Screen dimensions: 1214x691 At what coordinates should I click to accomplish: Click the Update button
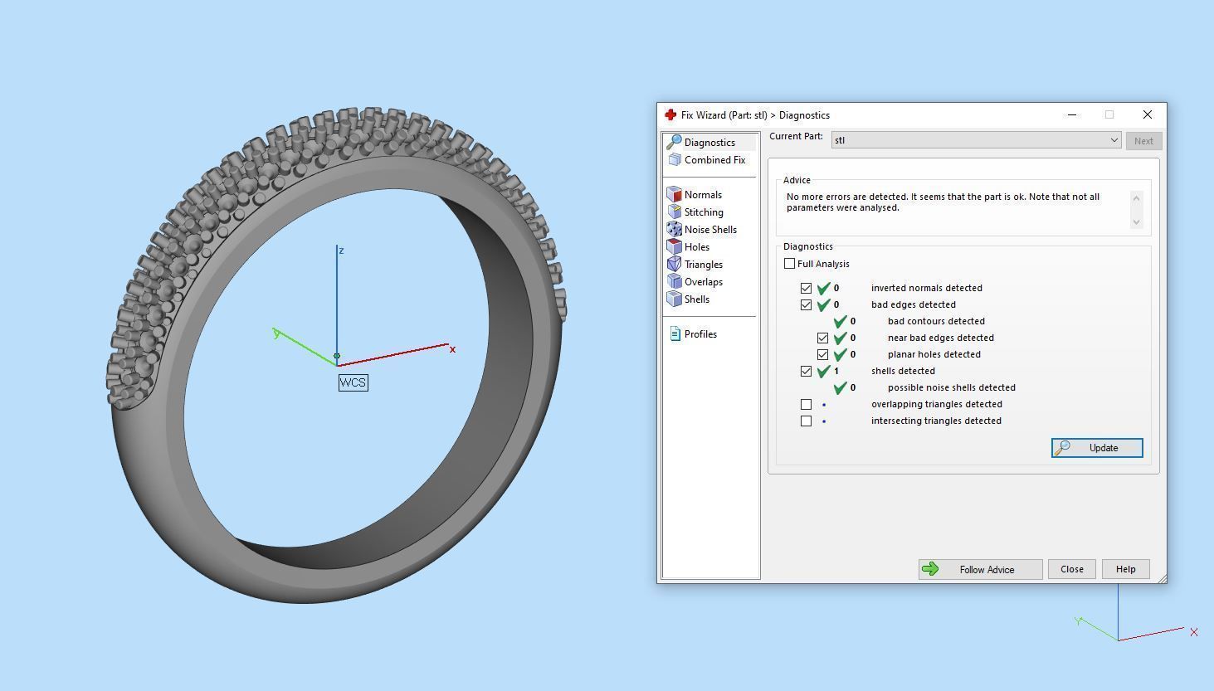(1097, 448)
